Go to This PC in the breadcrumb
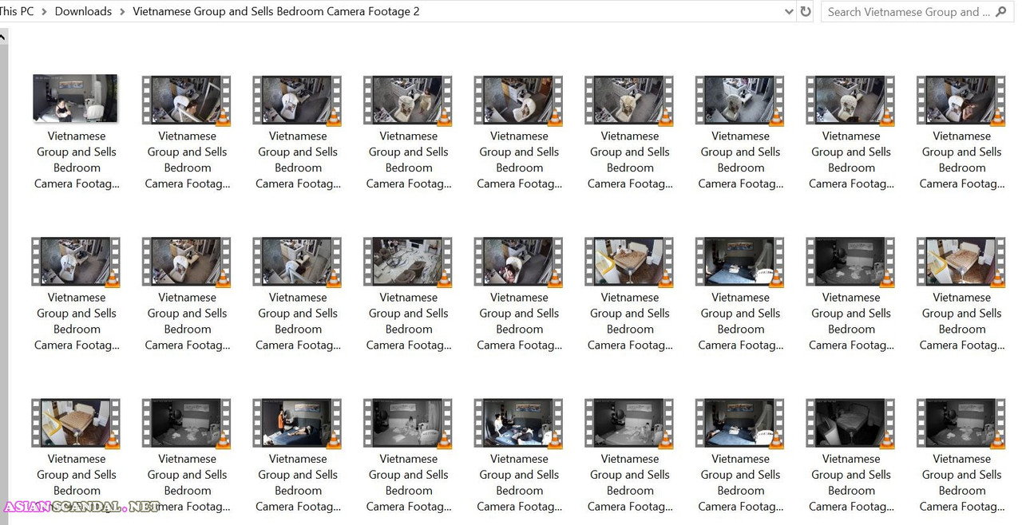The height and width of the screenshot is (525, 1022). tap(17, 11)
